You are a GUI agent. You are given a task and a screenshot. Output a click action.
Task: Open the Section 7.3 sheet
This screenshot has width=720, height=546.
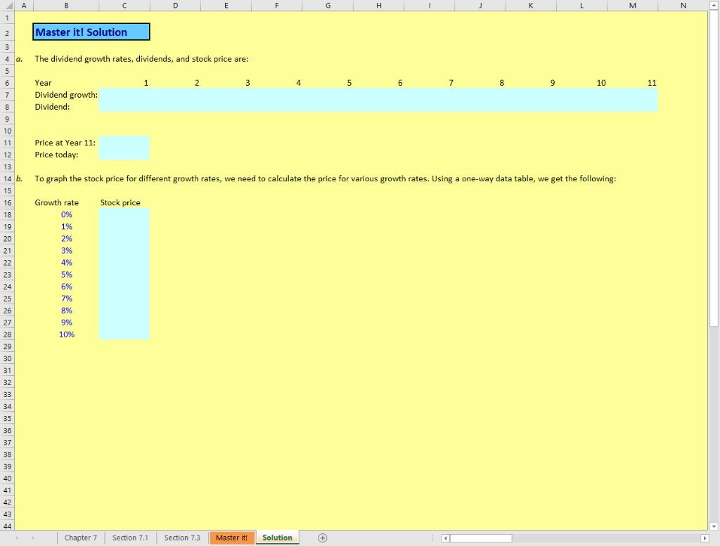pyautogui.click(x=181, y=538)
